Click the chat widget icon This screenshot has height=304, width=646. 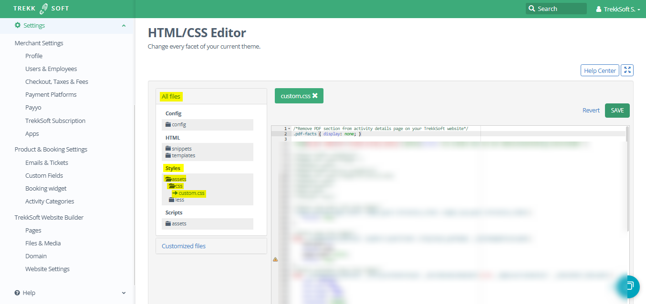(x=629, y=286)
